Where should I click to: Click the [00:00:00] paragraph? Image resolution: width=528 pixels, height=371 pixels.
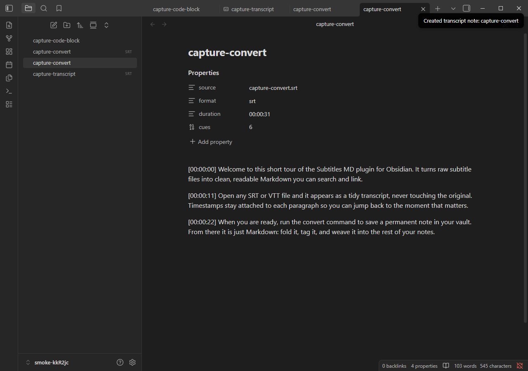tap(330, 174)
